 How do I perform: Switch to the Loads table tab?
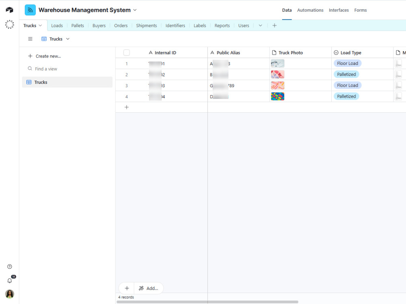click(57, 26)
